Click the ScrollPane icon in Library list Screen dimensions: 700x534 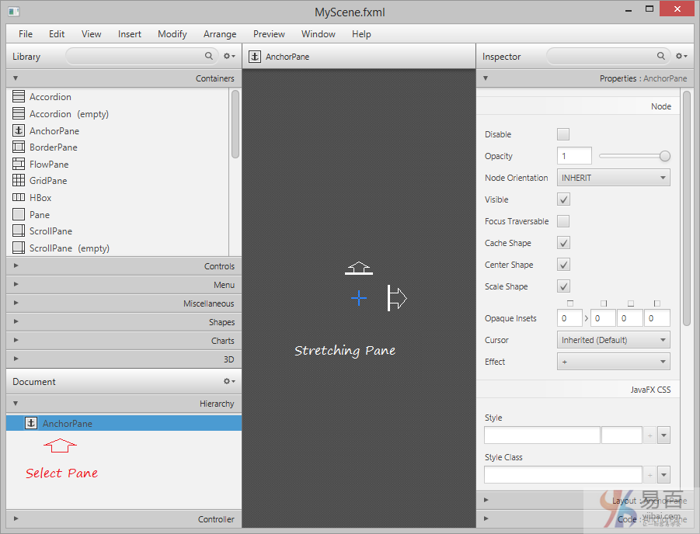[19, 231]
